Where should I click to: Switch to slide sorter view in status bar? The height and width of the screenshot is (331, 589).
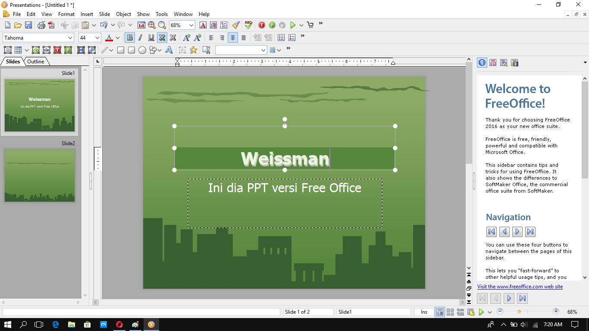(x=450, y=312)
